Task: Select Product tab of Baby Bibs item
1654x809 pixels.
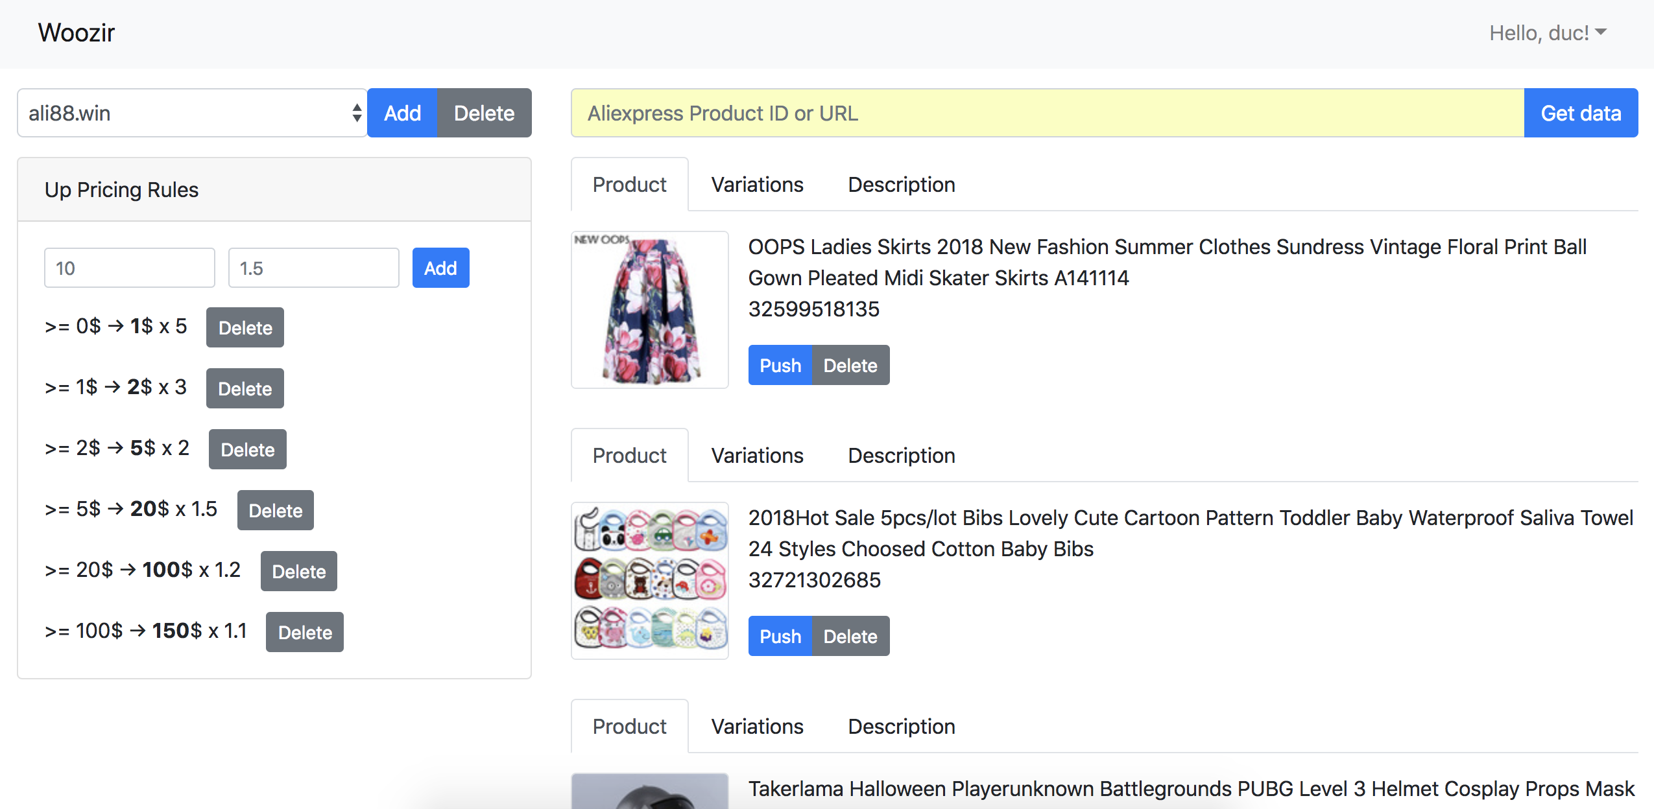Action: click(x=630, y=456)
